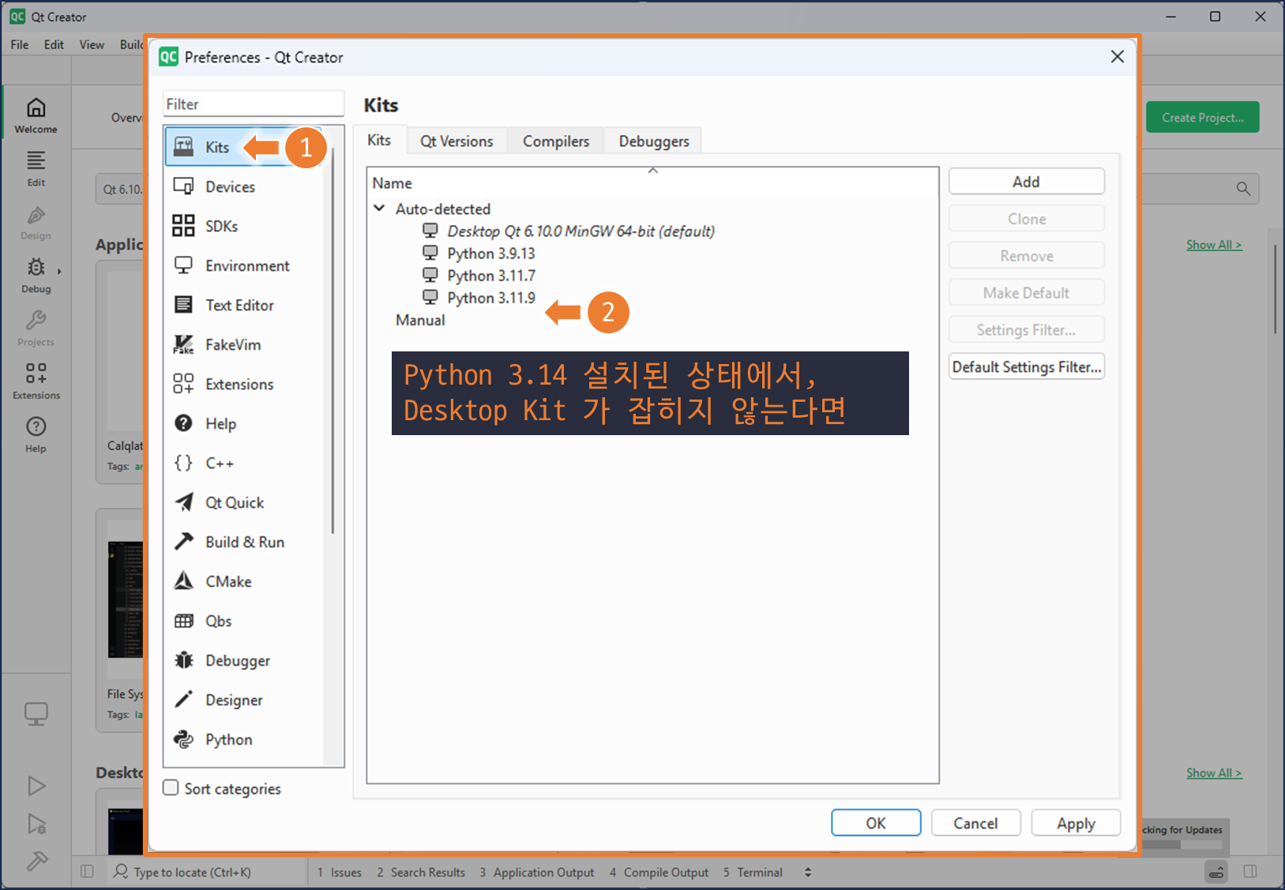1285x890 pixels.
Task: Switch to the Kits tab
Action: (379, 140)
